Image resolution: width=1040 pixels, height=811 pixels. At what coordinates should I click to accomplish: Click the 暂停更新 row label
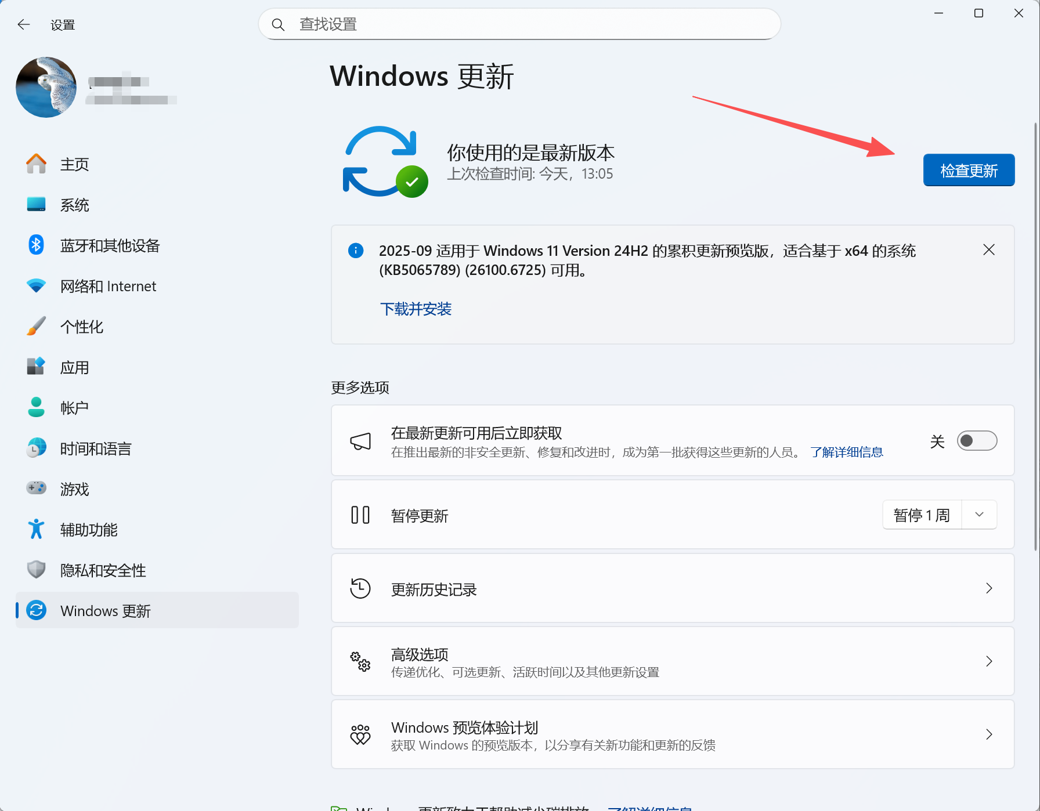coord(420,516)
